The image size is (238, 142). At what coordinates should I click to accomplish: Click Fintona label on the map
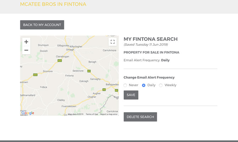[x=70, y=76]
